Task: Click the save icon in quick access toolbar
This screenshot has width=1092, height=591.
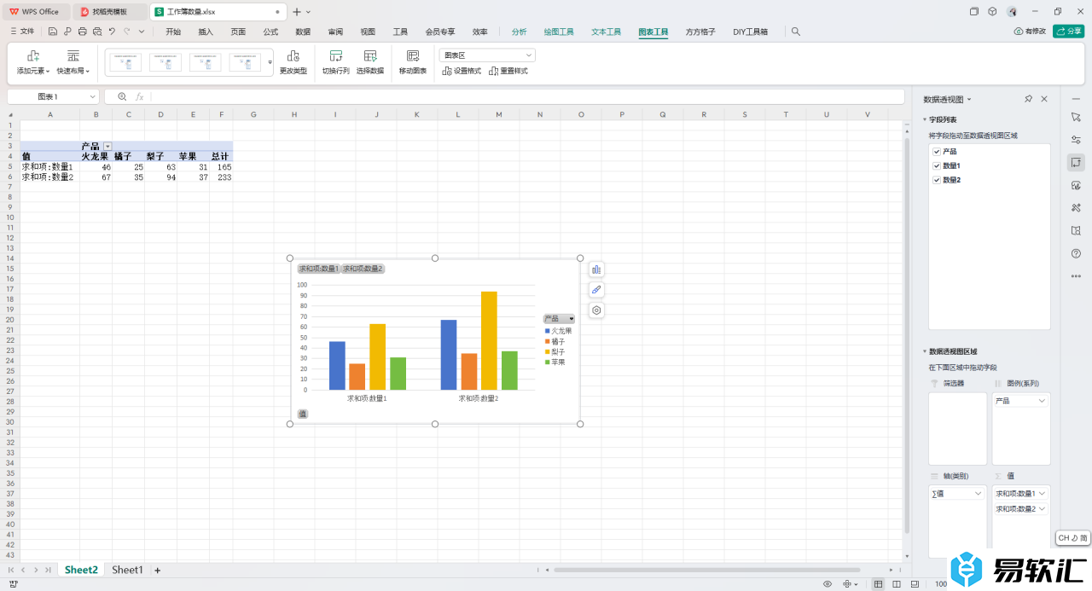Action: pos(53,32)
